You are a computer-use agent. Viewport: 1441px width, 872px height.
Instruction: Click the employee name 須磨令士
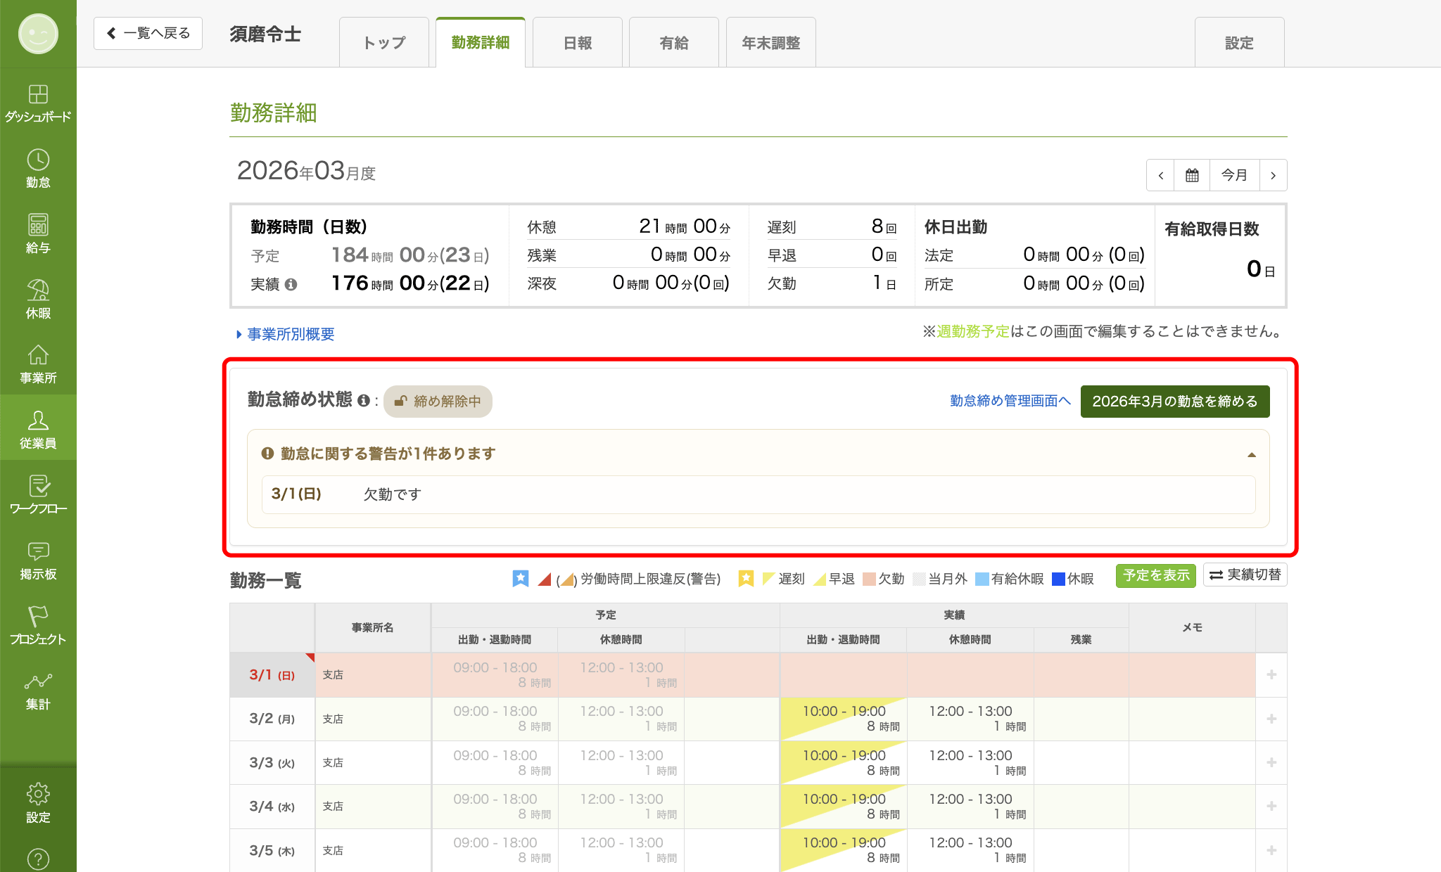click(265, 34)
